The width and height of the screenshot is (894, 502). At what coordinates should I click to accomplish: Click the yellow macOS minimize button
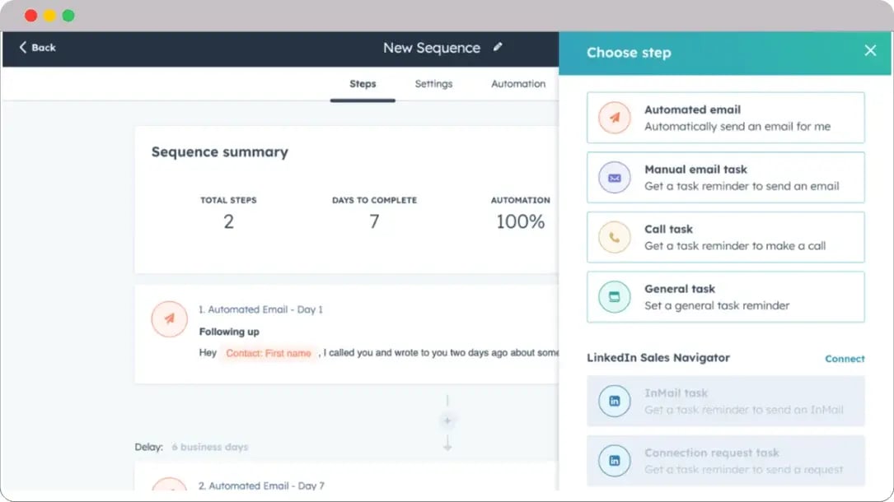pyautogui.click(x=49, y=16)
